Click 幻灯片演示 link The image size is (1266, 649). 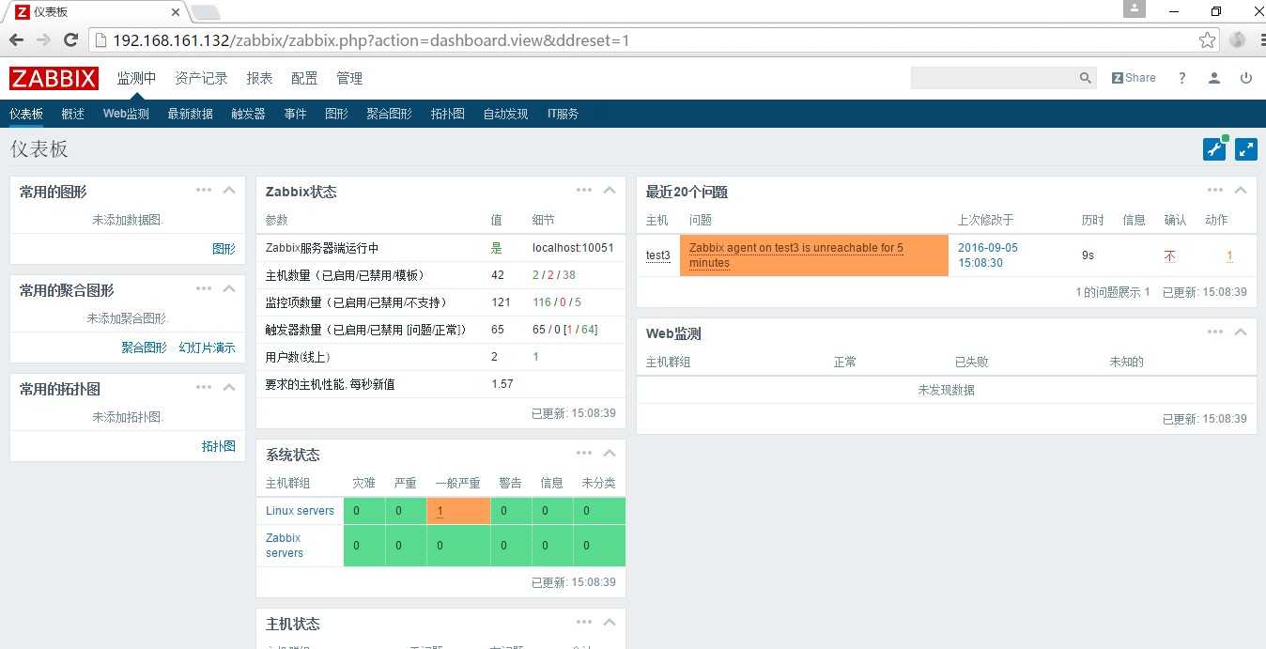(x=207, y=348)
